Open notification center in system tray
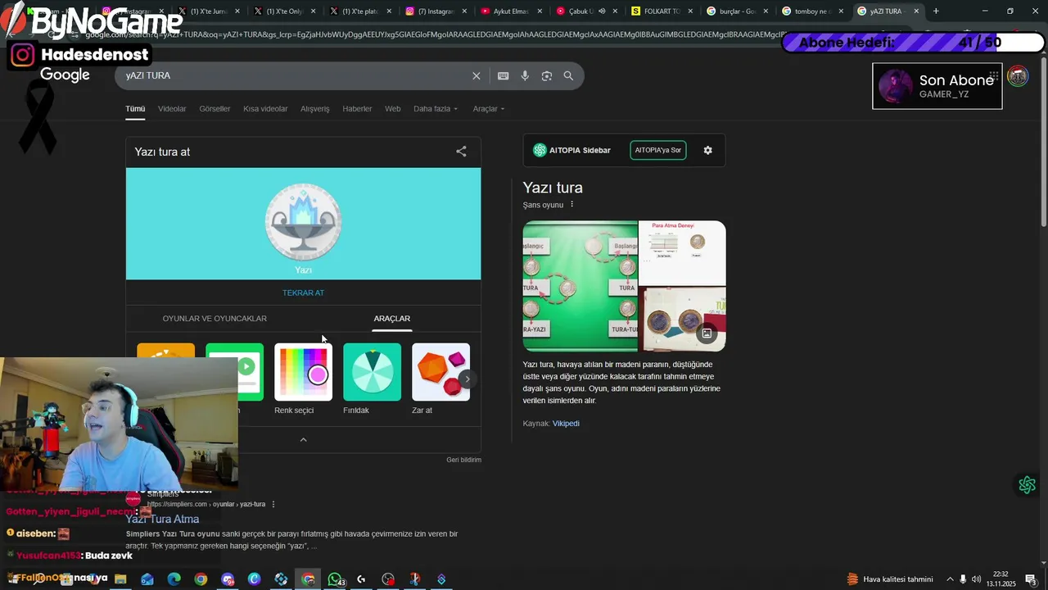This screenshot has height=590, width=1048. (x=1030, y=579)
